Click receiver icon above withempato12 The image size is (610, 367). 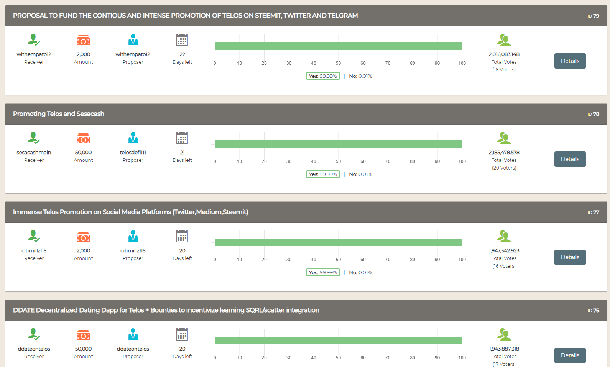(34, 40)
